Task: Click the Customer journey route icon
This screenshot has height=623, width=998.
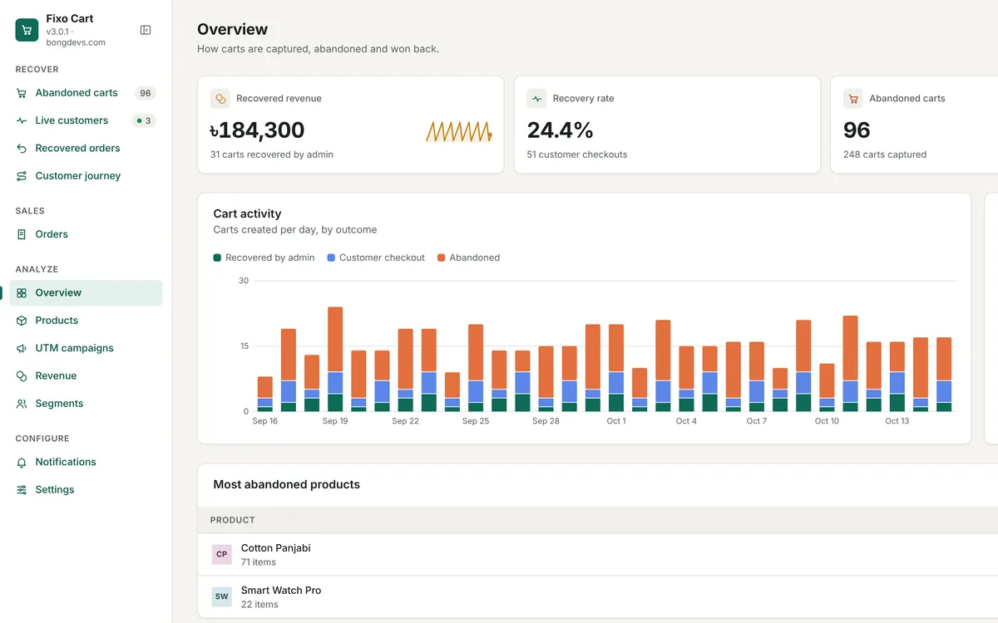Action: pos(22,176)
